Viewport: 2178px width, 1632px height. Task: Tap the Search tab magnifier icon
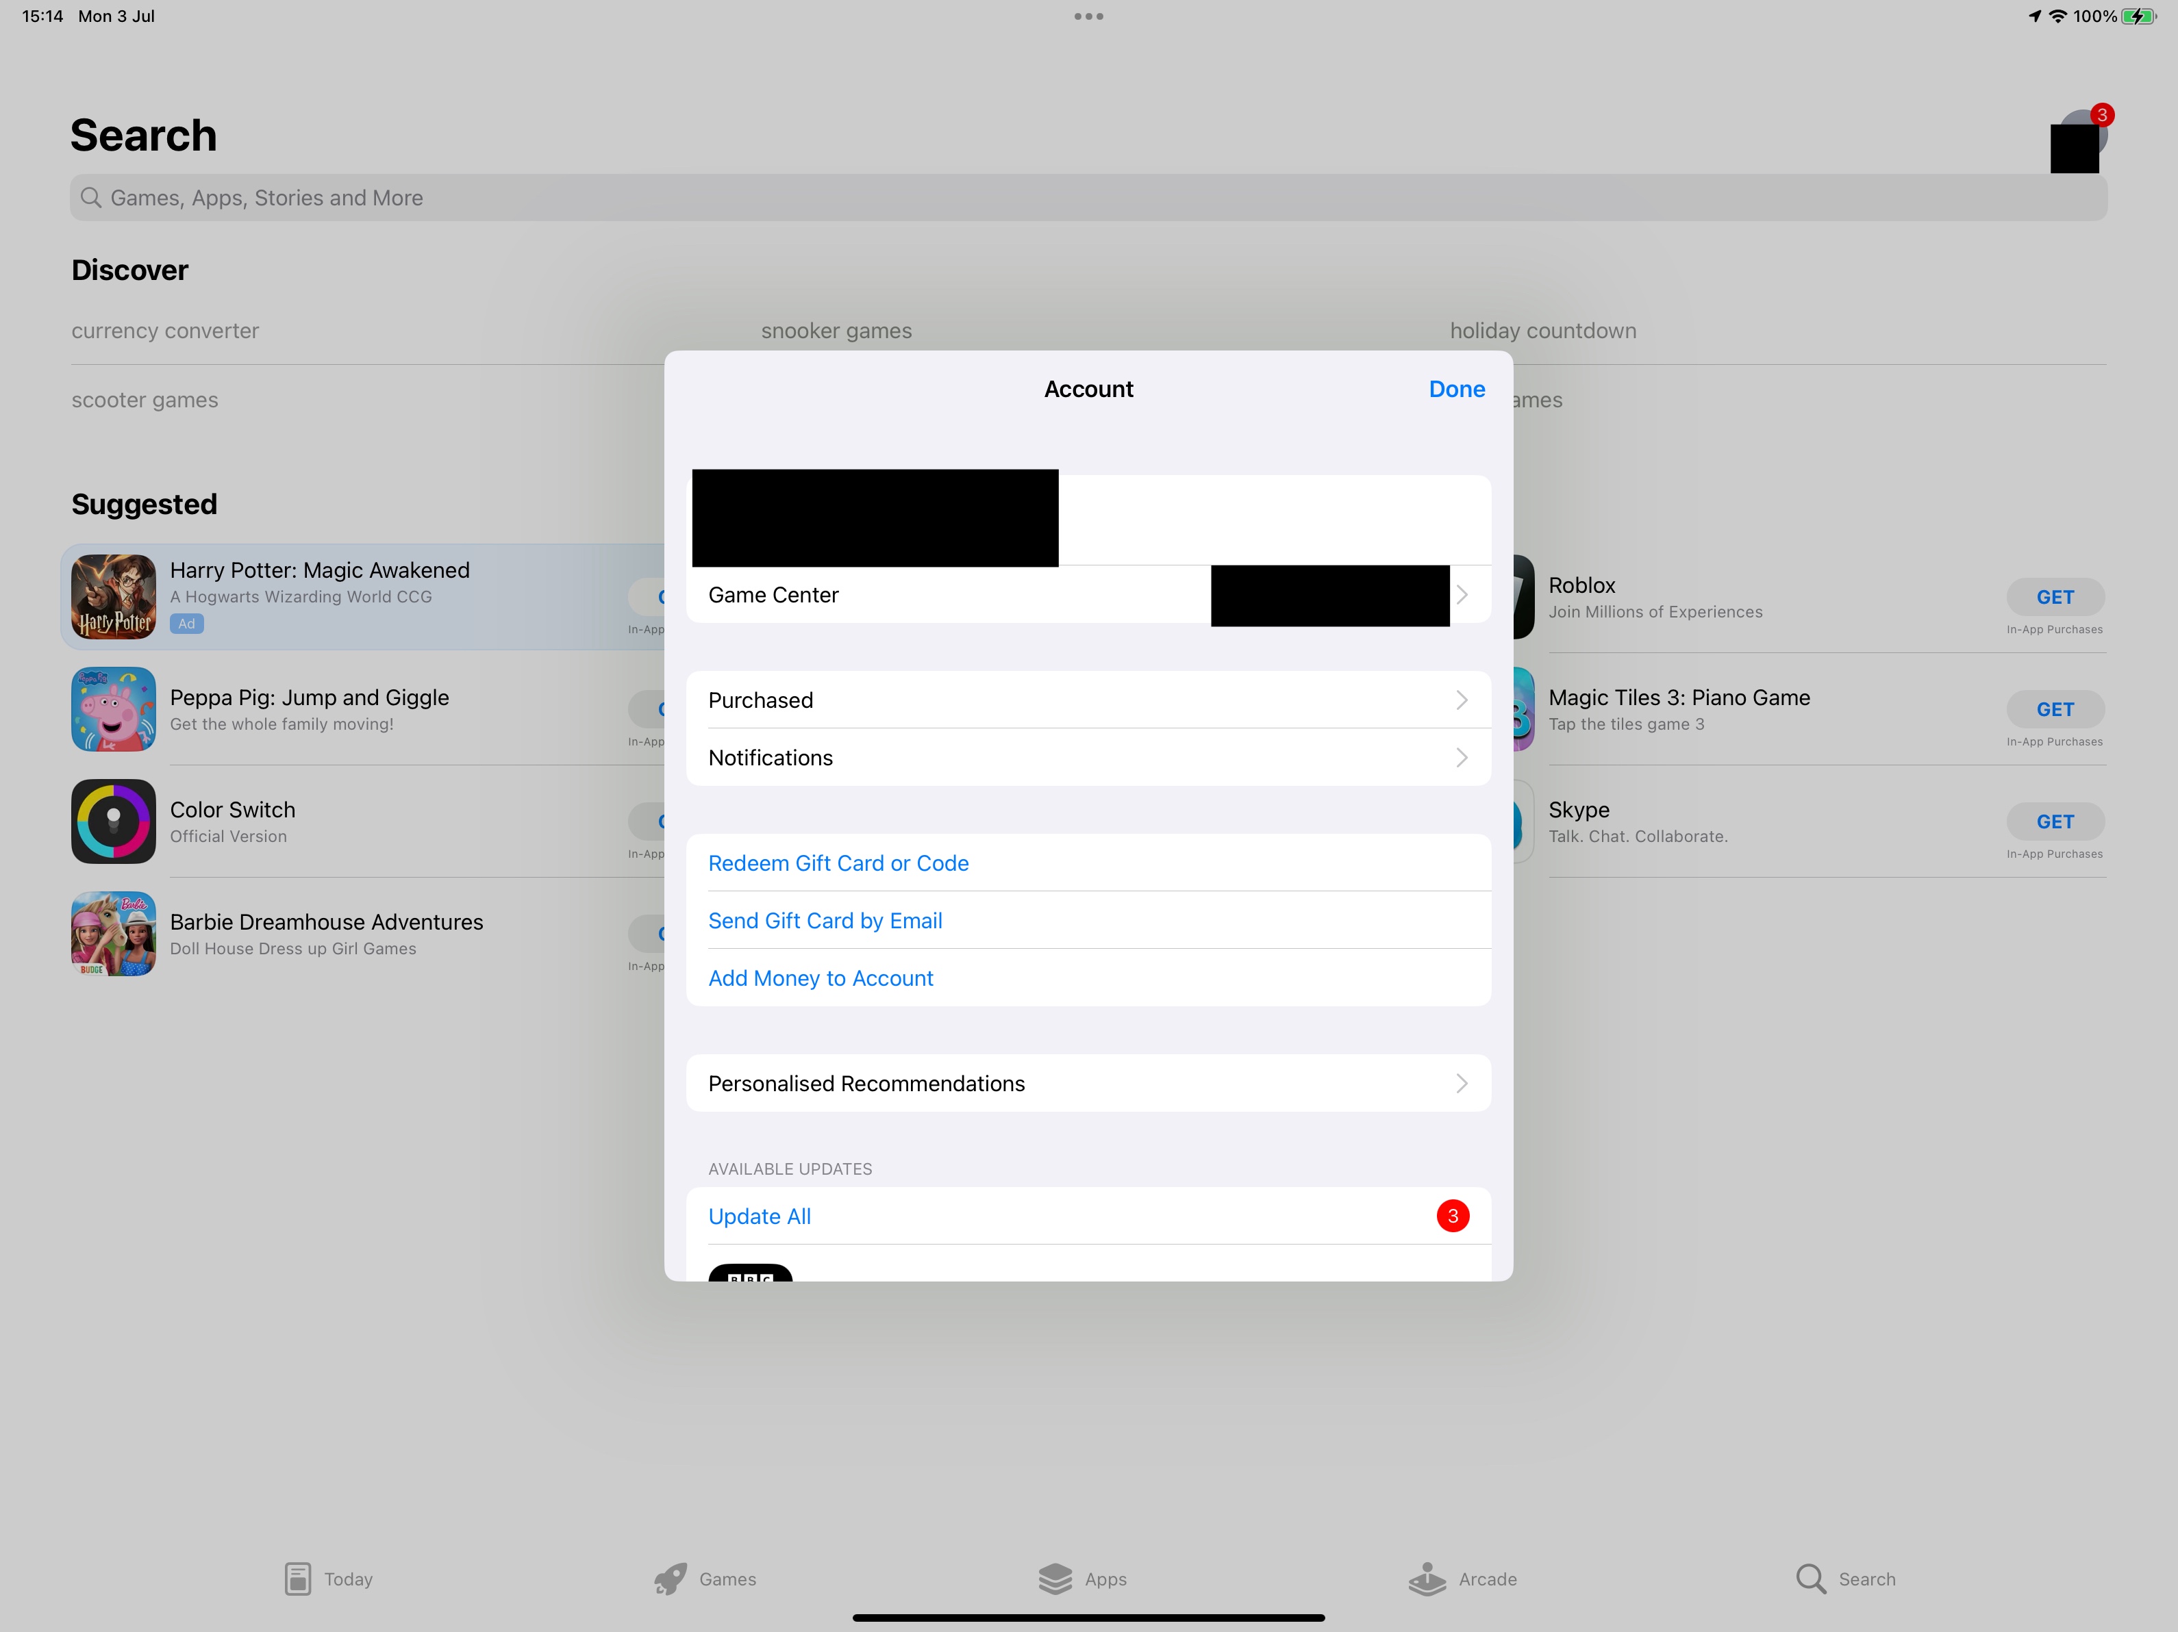click(x=1810, y=1578)
